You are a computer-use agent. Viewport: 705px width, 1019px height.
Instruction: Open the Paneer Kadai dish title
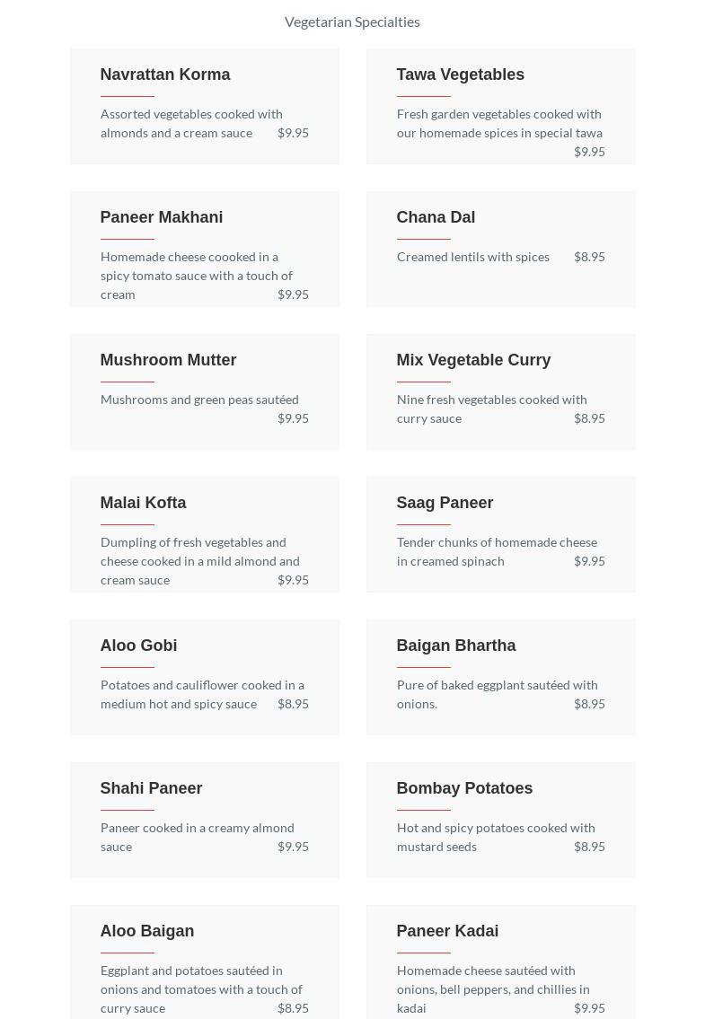click(447, 931)
